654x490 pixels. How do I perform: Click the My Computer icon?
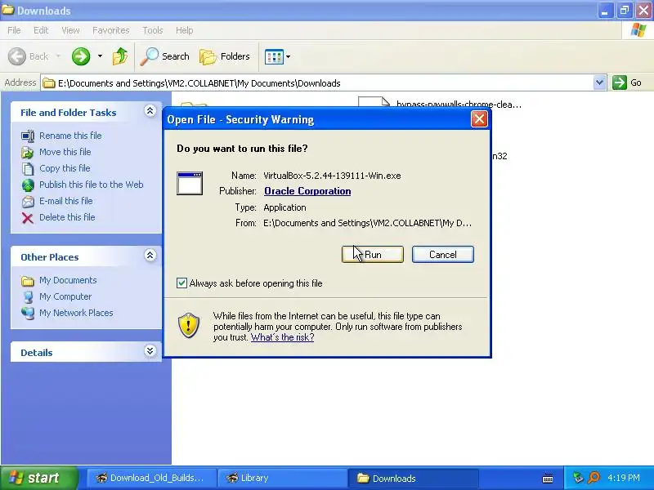(28, 296)
